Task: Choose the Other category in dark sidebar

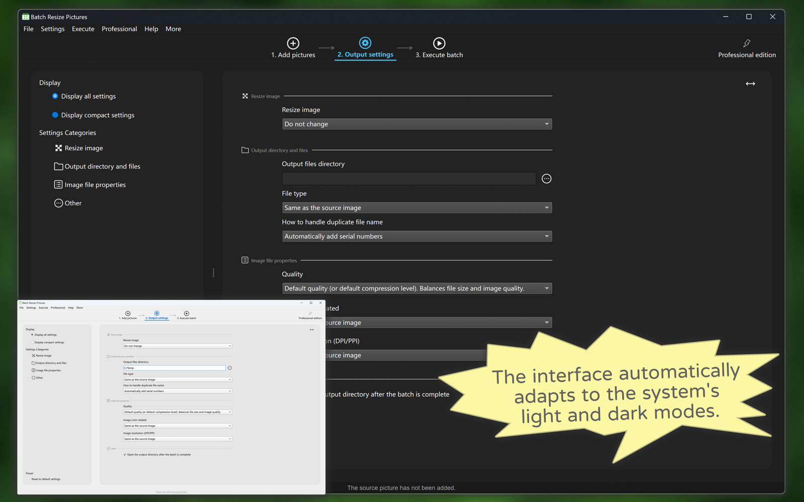Action: [x=68, y=203]
